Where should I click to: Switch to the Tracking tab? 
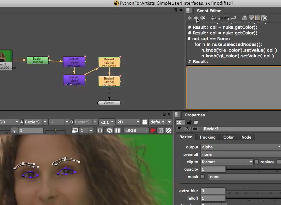(x=207, y=137)
